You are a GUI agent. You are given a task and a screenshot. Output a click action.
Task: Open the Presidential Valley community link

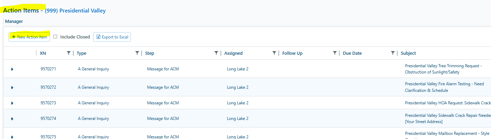click(75, 10)
